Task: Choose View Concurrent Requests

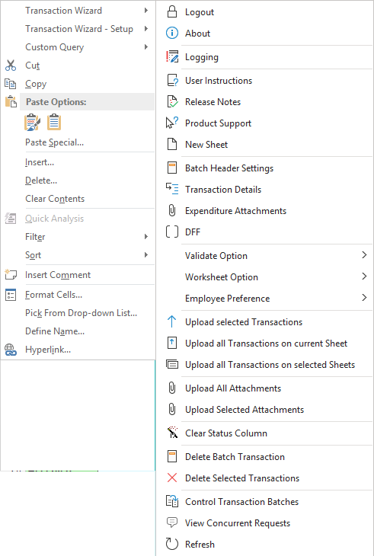Action: [x=238, y=523]
